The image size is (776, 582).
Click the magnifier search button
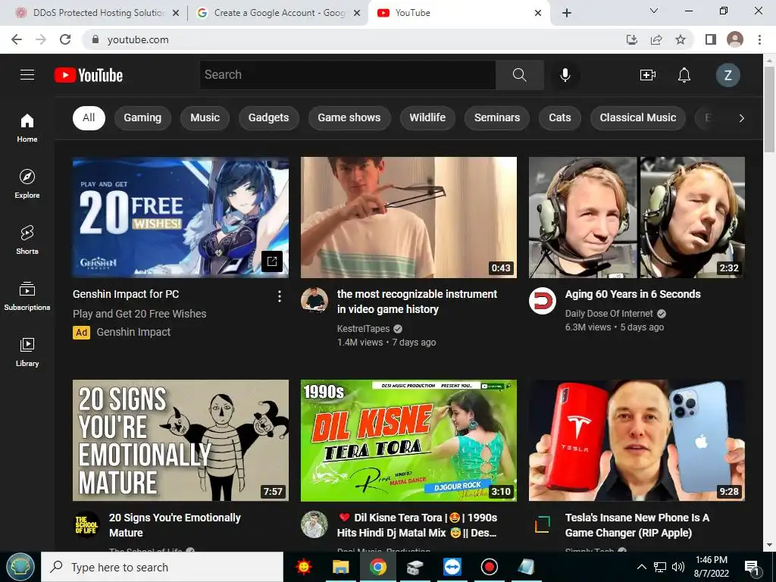[520, 75]
